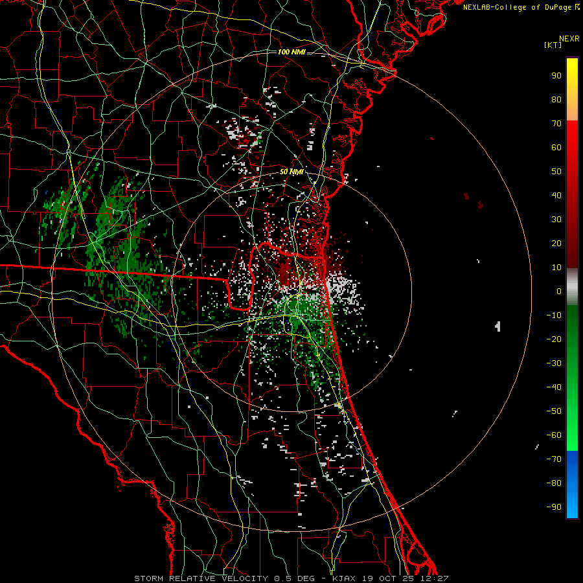This screenshot has width=583, height=583.
Task: Click the -60 value on the velocity scale
Action: [x=554, y=435]
